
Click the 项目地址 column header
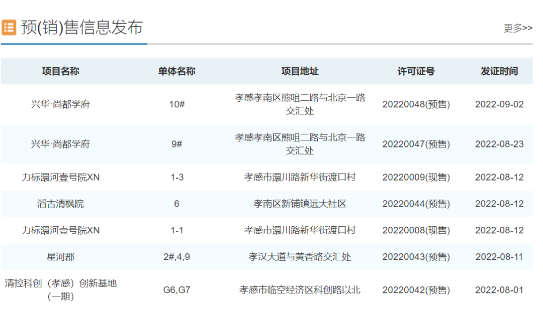[300, 71]
